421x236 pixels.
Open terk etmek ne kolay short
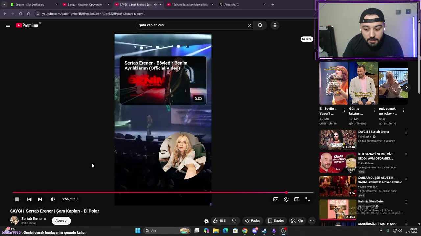393,83
